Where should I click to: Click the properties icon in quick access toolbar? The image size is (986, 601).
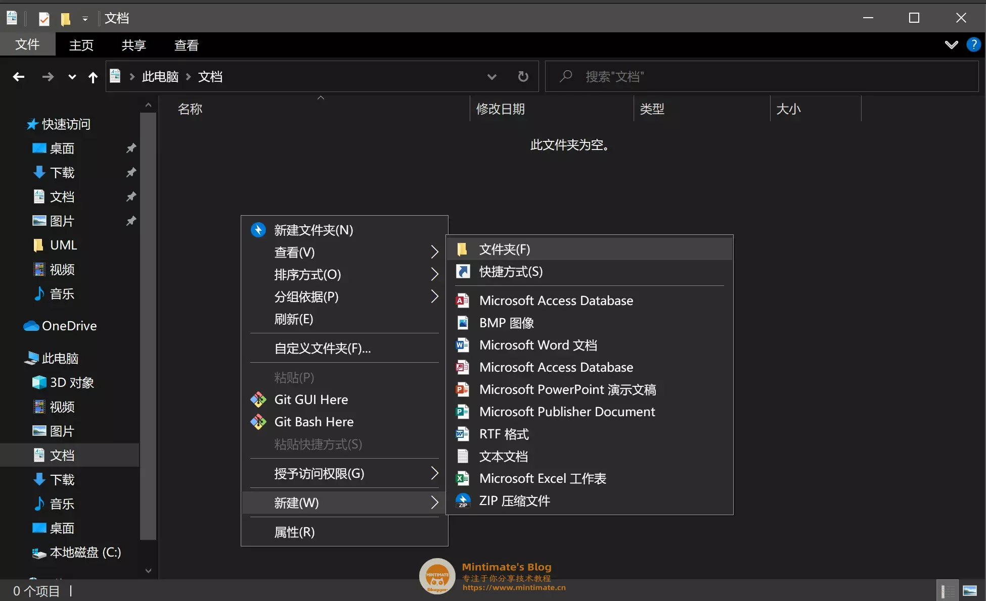[44, 19]
